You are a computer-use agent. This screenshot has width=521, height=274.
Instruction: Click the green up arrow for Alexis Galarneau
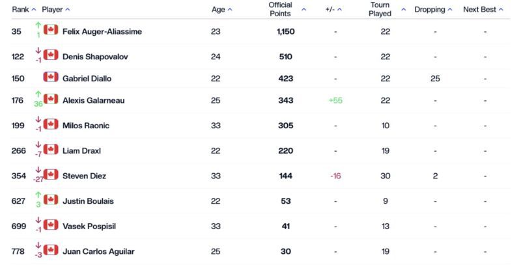[x=38, y=95]
